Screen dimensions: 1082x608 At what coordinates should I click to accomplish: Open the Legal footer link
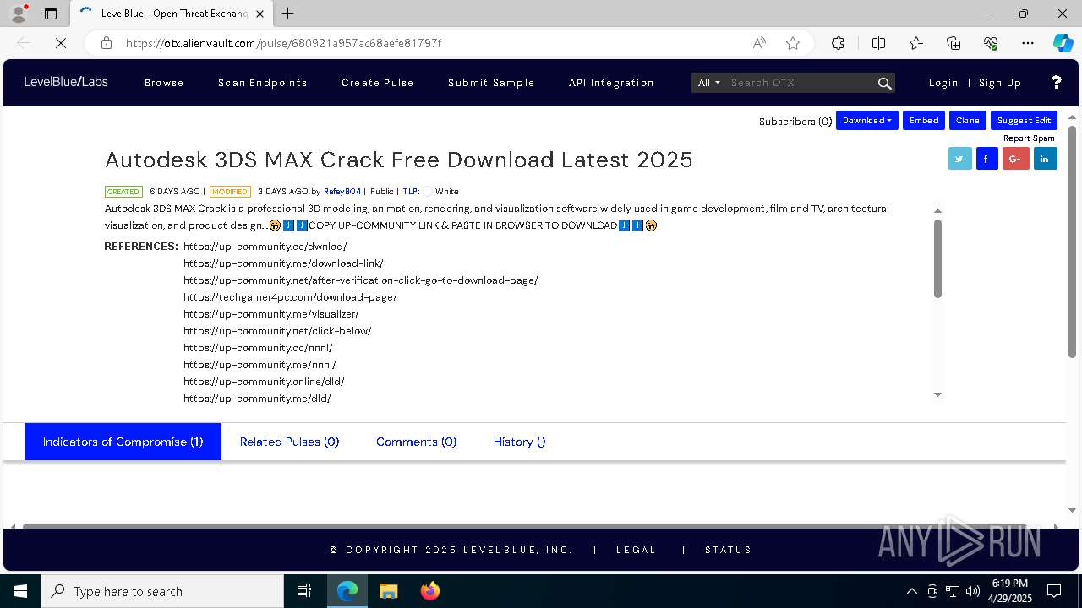[636, 550]
